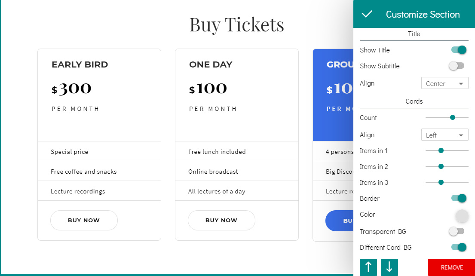The width and height of the screenshot is (475, 276).
Task: Turn on Transparent BG switch
Action: point(457,231)
